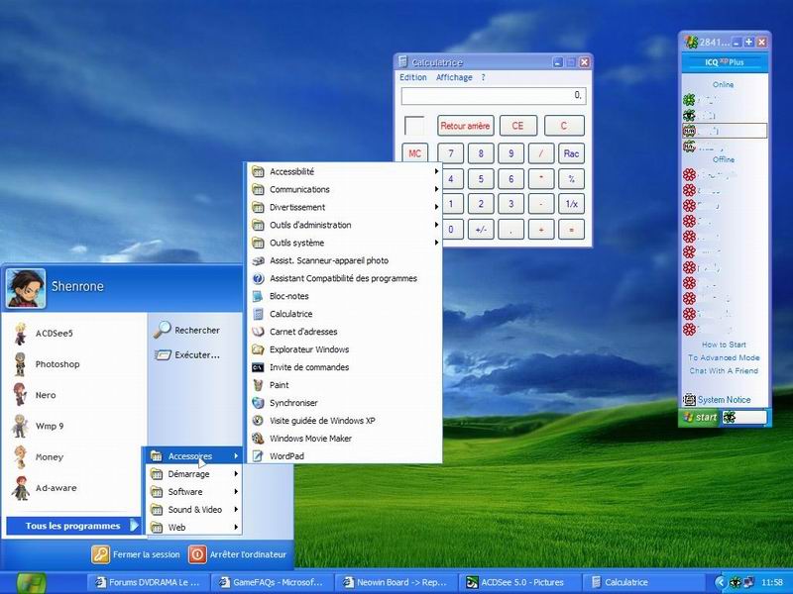The image size is (793, 594).
Task: Expand the Accessibilité submenu
Action: coord(291,171)
